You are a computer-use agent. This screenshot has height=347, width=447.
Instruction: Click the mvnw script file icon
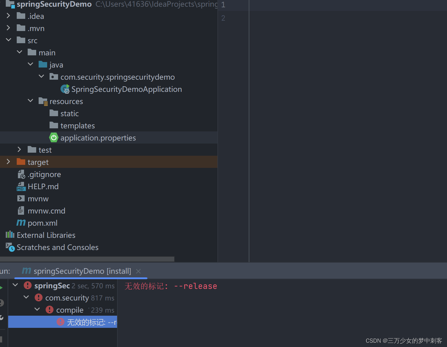(21, 198)
